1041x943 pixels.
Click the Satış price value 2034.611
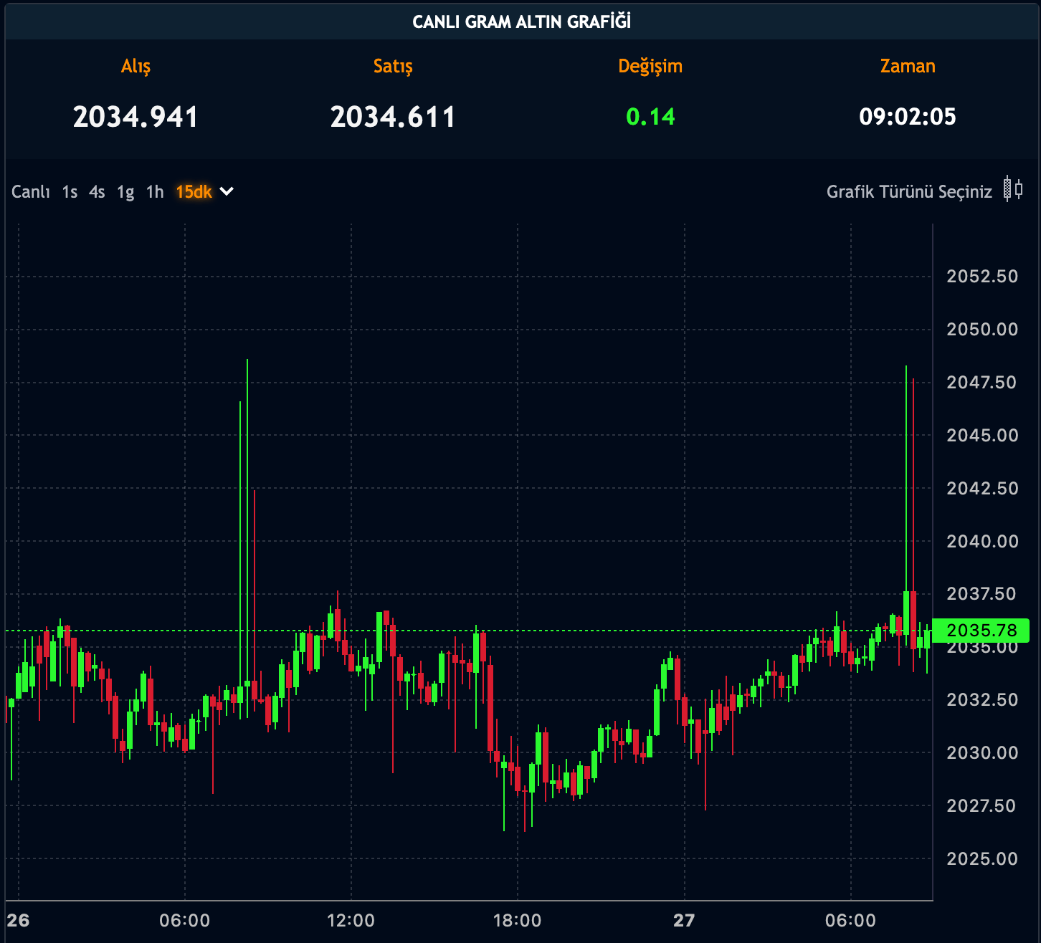point(393,117)
